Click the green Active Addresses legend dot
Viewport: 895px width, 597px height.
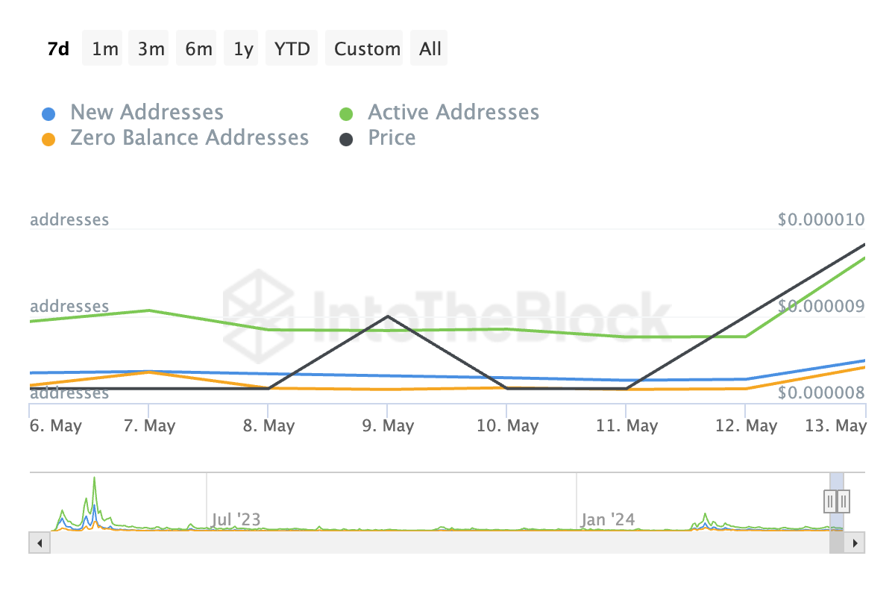pos(346,114)
